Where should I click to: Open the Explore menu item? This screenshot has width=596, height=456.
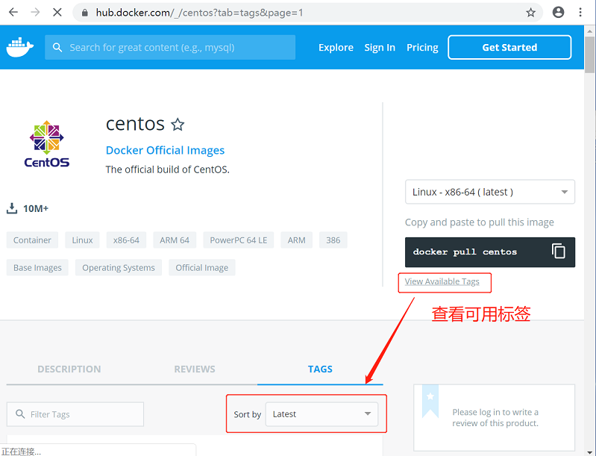click(336, 47)
